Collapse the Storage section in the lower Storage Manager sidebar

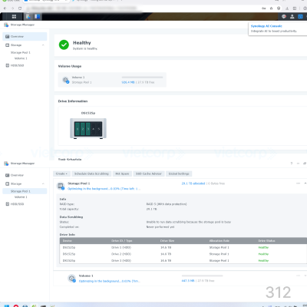point(43,183)
